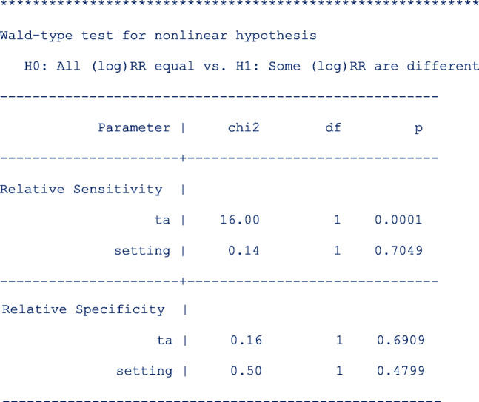Click "setting" label under Relative Specificity
479x402 pixels.
pyautogui.click(x=144, y=371)
